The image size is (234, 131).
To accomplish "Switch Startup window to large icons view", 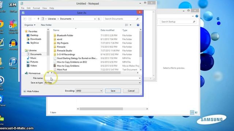I will pyautogui.click(x=196, y=112).
